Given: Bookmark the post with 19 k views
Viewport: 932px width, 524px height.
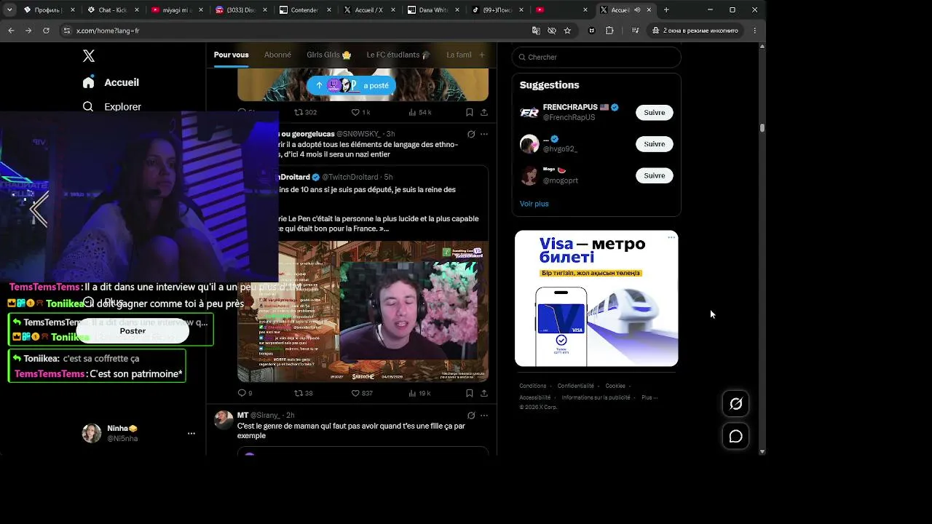Looking at the screenshot, I should click(470, 393).
